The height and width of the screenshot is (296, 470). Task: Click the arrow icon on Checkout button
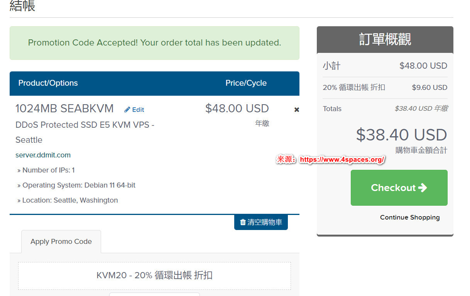[x=423, y=188]
